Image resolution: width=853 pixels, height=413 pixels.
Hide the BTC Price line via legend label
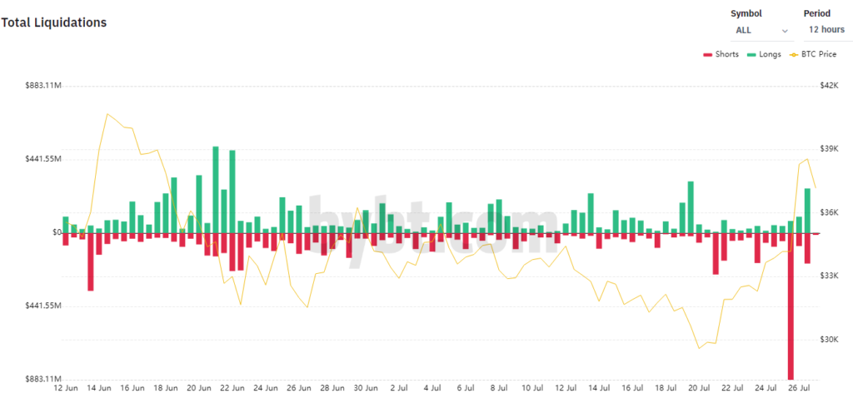click(x=819, y=54)
